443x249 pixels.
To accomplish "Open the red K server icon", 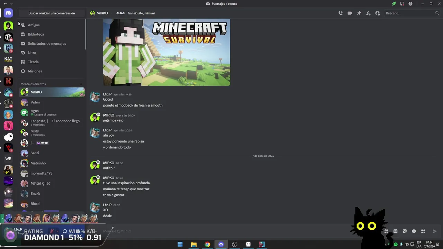I will tap(8, 81).
